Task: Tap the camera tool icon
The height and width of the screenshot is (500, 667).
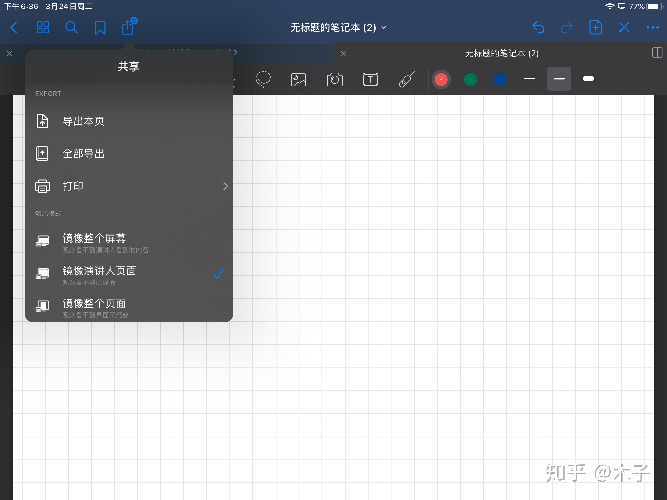Action: click(x=334, y=79)
